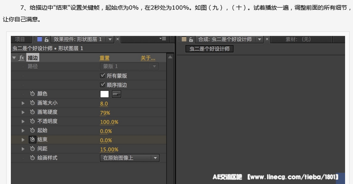Expand the 画笔大小 property
Screen dimensions: 353x184
[23, 103]
